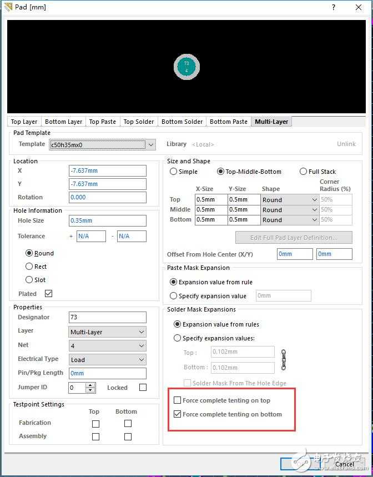Screen dimensions: 373x477
Task: Open the Top Solder tab
Action: click(x=139, y=122)
